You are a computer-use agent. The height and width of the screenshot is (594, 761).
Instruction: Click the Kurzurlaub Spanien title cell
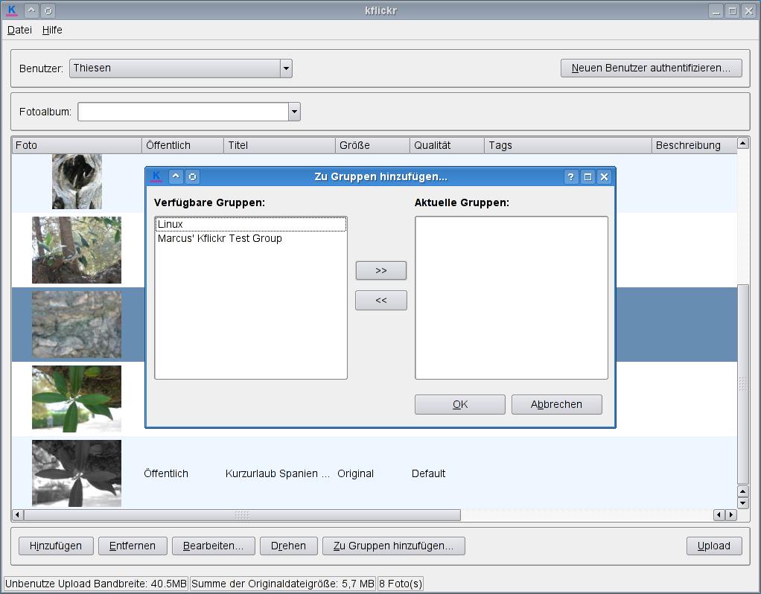(278, 473)
